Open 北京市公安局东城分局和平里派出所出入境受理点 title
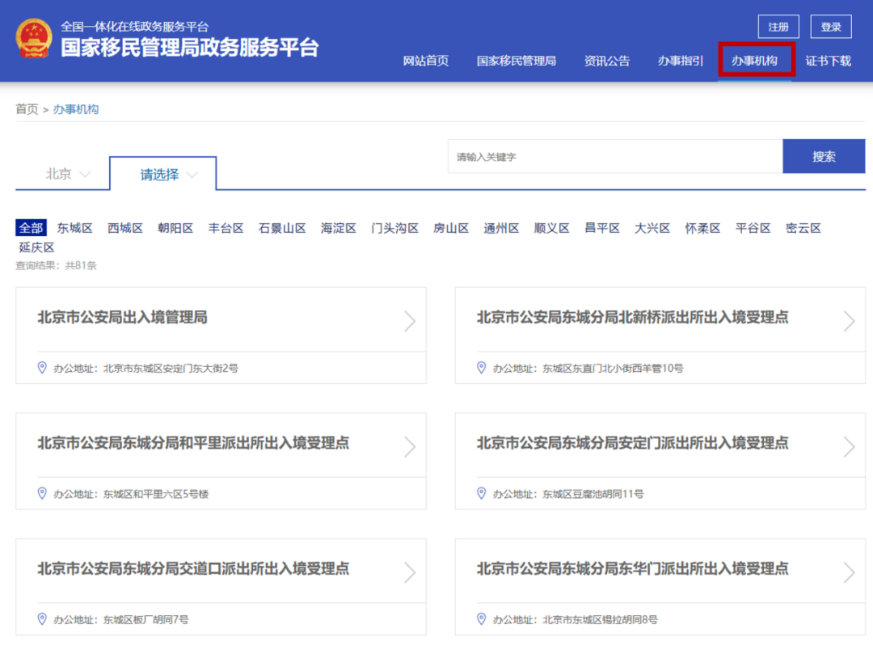 click(x=193, y=443)
